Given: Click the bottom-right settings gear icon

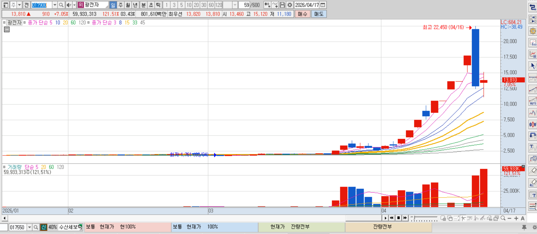Looking at the screenshot, I should pos(534,228).
